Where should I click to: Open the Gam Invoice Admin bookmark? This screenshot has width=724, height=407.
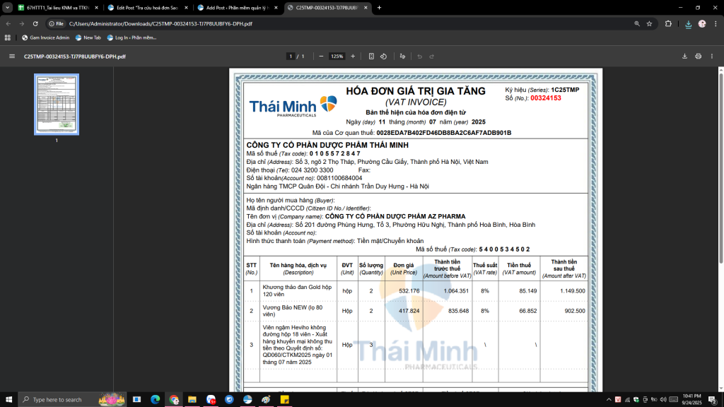click(x=45, y=37)
